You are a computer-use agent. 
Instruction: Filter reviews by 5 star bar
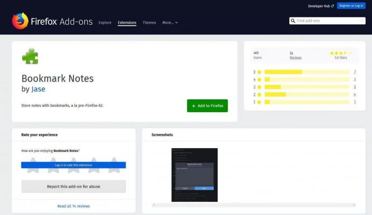click(x=306, y=72)
